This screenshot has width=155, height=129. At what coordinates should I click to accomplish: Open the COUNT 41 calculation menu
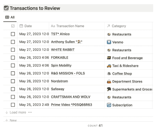pos(95,126)
